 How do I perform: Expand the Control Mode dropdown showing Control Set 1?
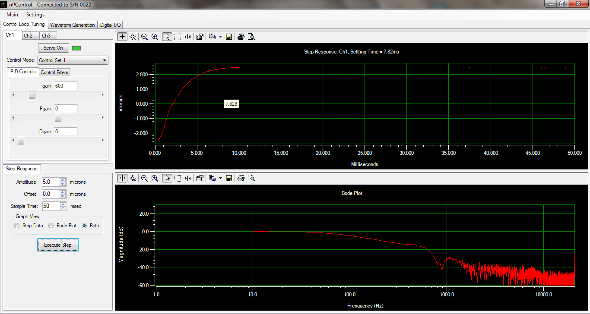[73, 60]
